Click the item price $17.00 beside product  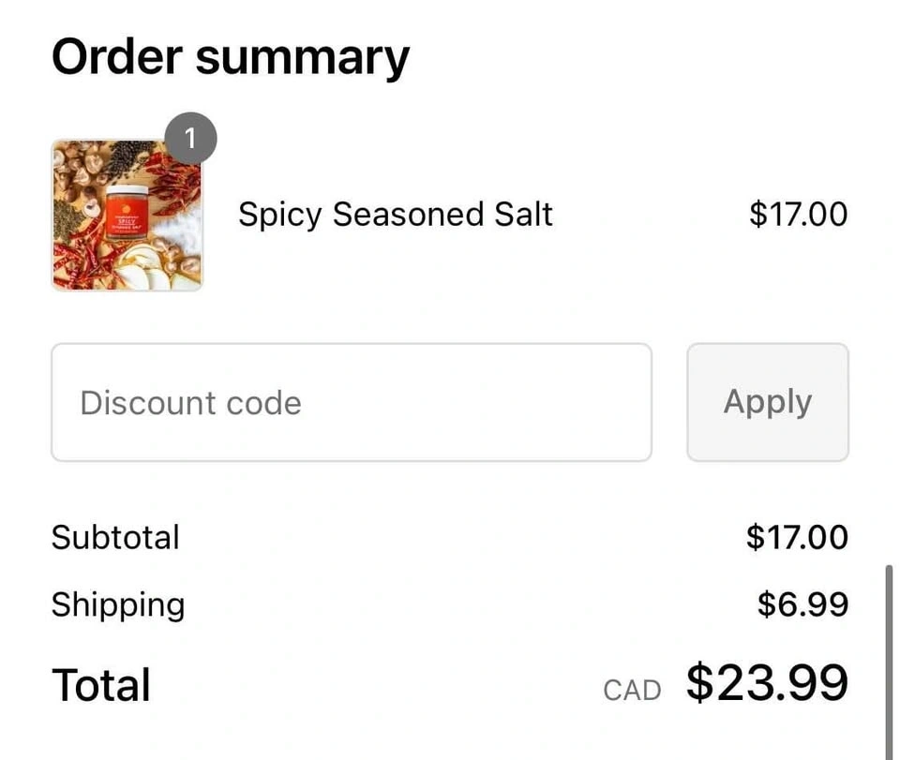(x=798, y=215)
